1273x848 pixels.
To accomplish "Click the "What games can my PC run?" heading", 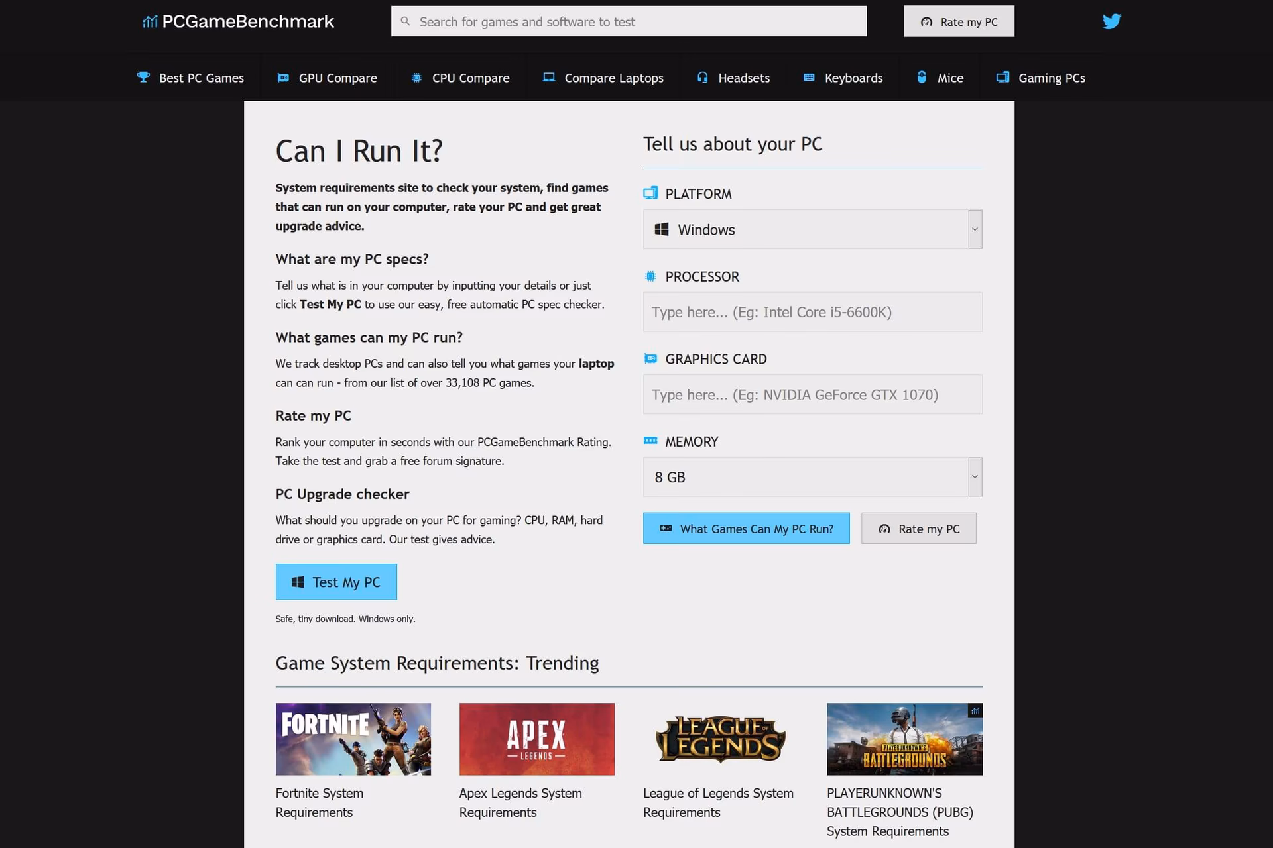I will coord(369,337).
